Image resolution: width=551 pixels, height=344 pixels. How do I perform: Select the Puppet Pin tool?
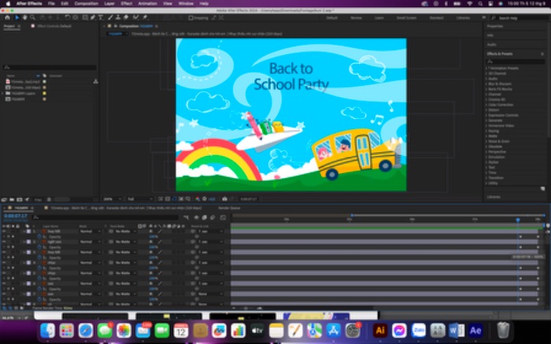(145, 17)
